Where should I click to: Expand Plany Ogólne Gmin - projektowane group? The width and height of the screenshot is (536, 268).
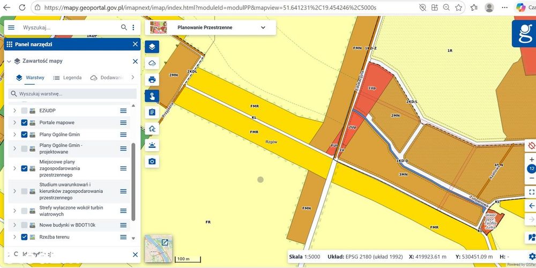point(14,148)
